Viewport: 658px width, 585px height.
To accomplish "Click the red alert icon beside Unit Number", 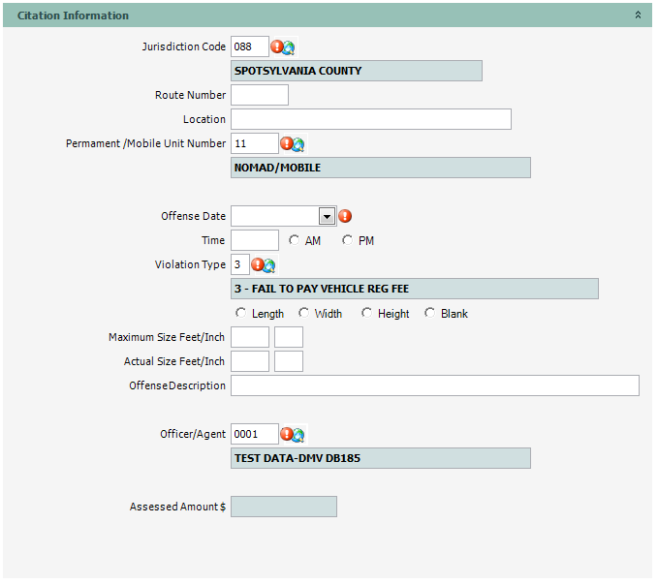I will pyautogui.click(x=287, y=143).
